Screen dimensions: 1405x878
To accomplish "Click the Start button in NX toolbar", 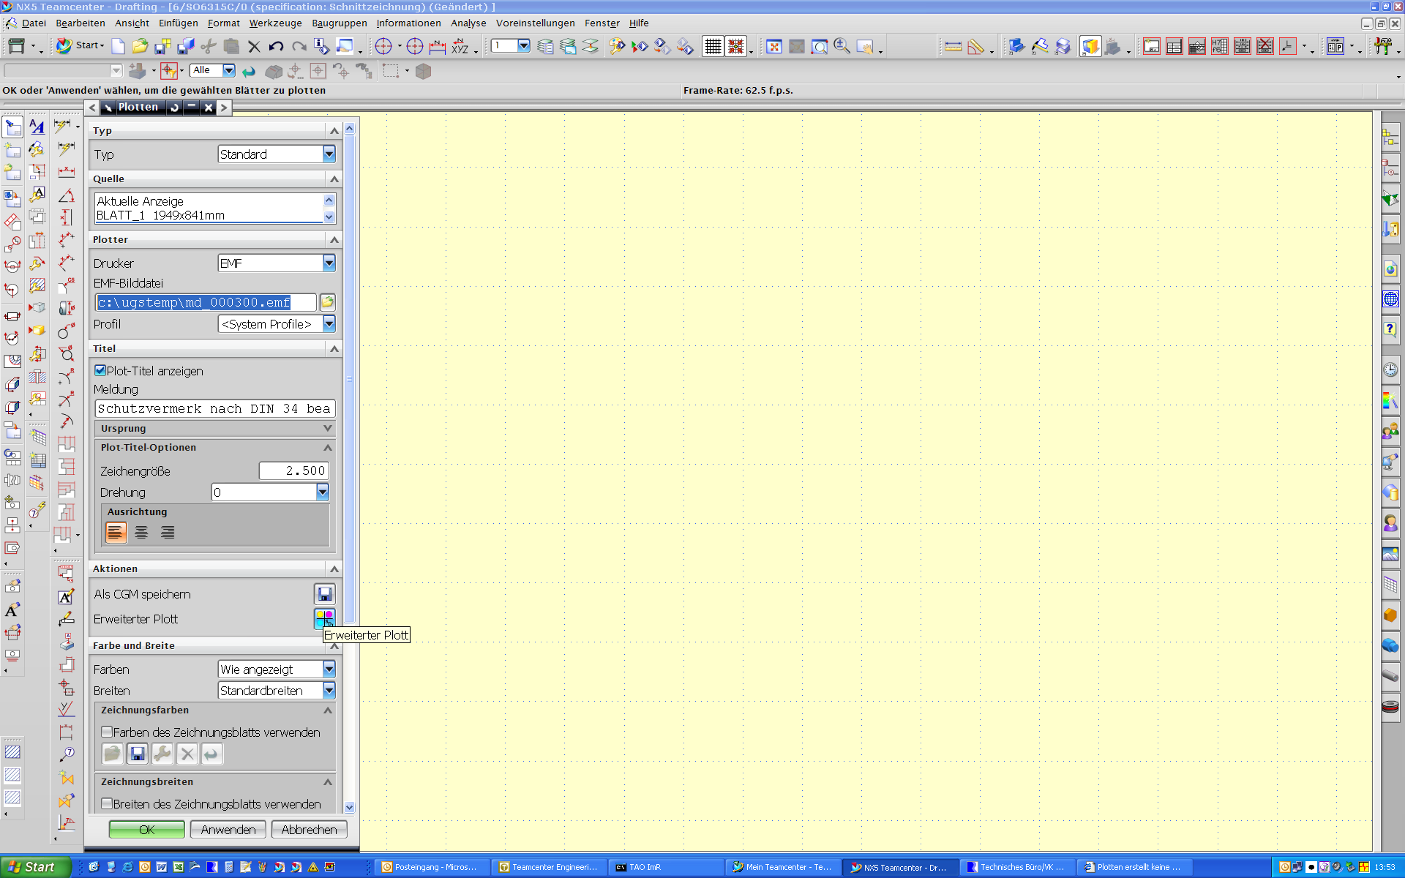I will click(x=80, y=45).
